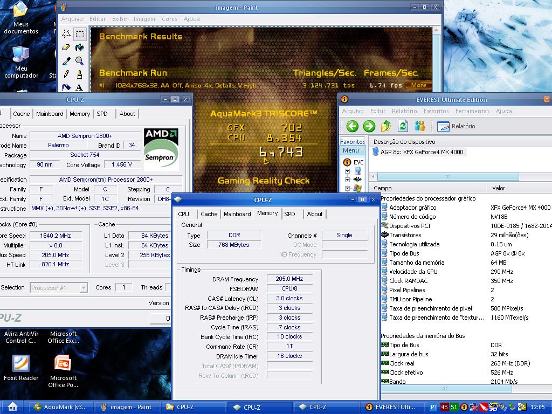552x414 pixels.
Task: Open Foxit Reader desktop shortcut
Action: (21, 368)
